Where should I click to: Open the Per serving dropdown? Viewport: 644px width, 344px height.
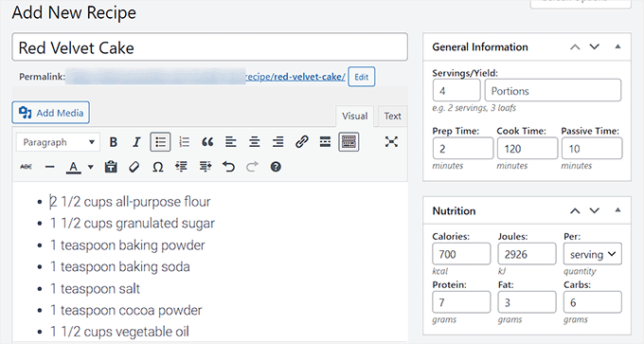point(592,254)
